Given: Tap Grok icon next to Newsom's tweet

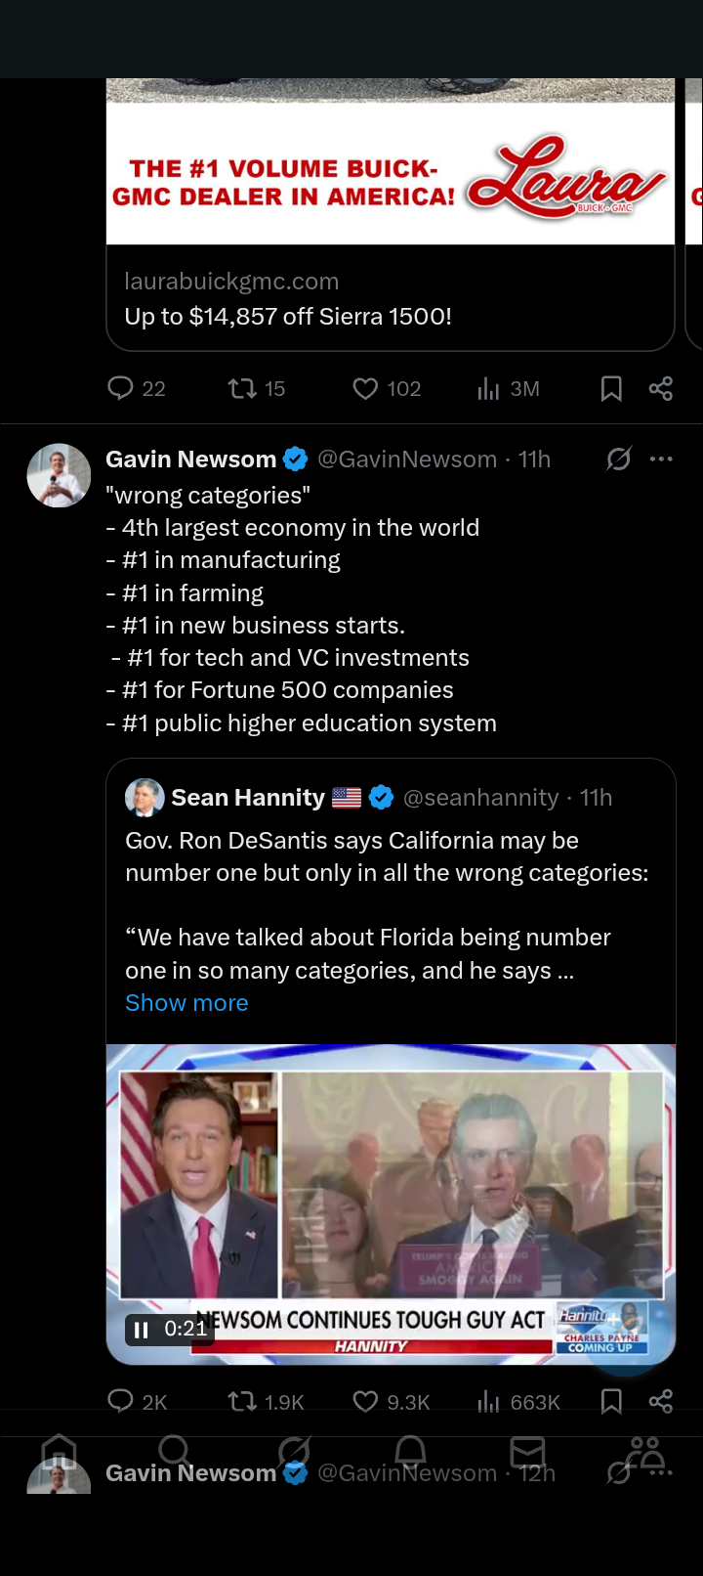Looking at the screenshot, I should coord(618,459).
